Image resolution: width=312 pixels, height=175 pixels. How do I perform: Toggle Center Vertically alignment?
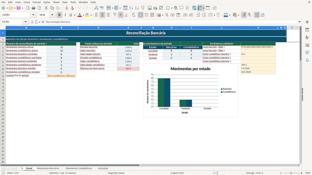[x=121, y=15]
